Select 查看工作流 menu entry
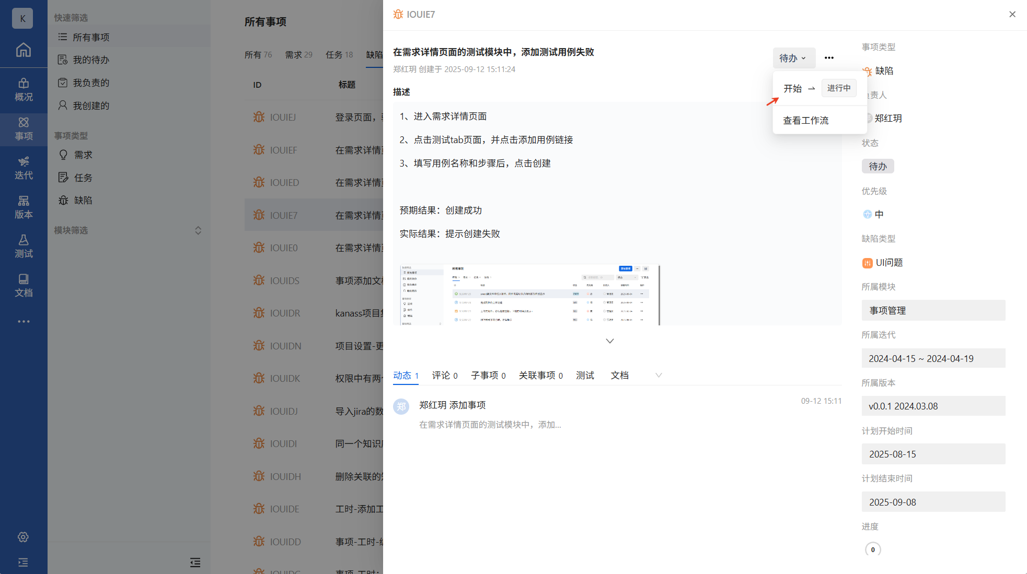 (805, 120)
